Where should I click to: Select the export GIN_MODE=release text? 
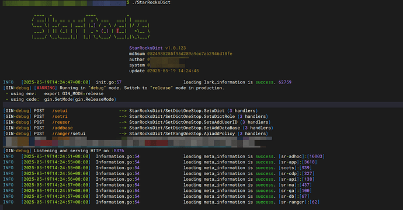coord(74,94)
